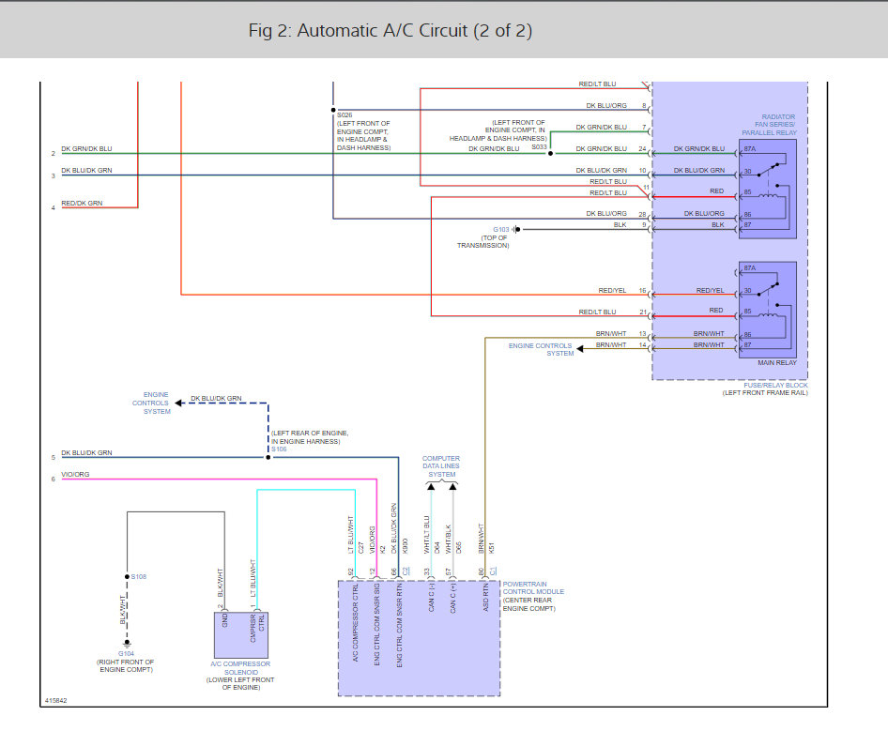This screenshot has height=746, width=888.
Task: Click the splice dot at S106
Action: pyautogui.click(x=268, y=457)
